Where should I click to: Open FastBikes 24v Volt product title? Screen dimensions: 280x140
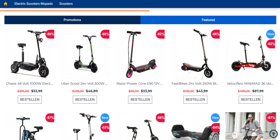195,83
